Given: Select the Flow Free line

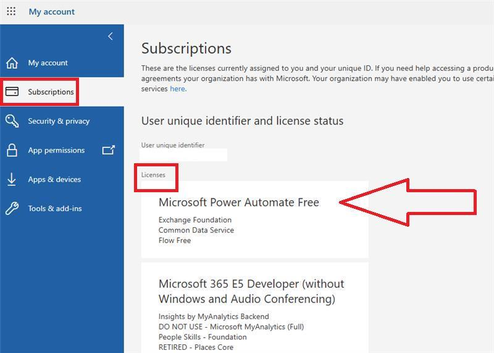Looking at the screenshot, I should (175, 240).
